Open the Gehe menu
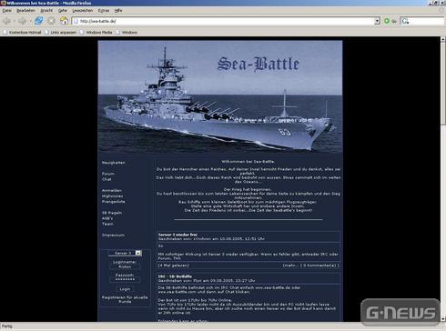The height and width of the screenshot is (331, 446). (x=63, y=10)
